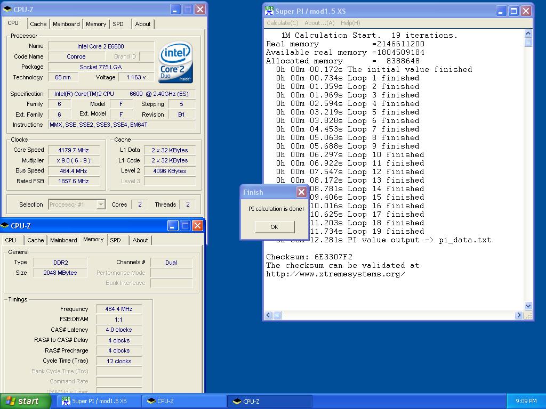Activate the first CPU-Z taskbar button
546x409 pixels.
(184, 401)
